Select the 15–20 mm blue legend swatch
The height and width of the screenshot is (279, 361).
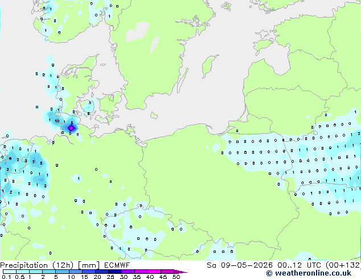(89, 272)
